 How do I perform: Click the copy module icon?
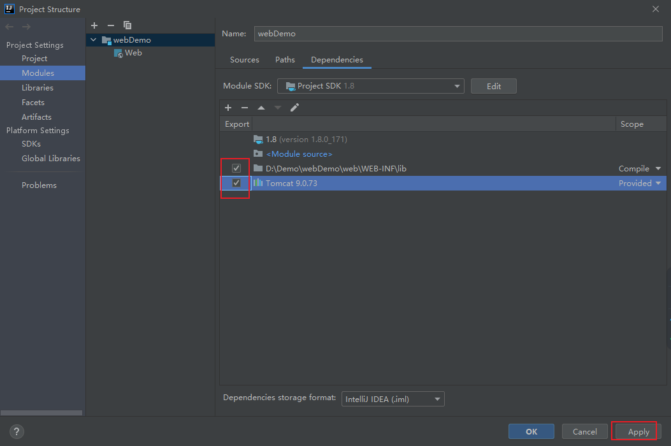(x=127, y=25)
